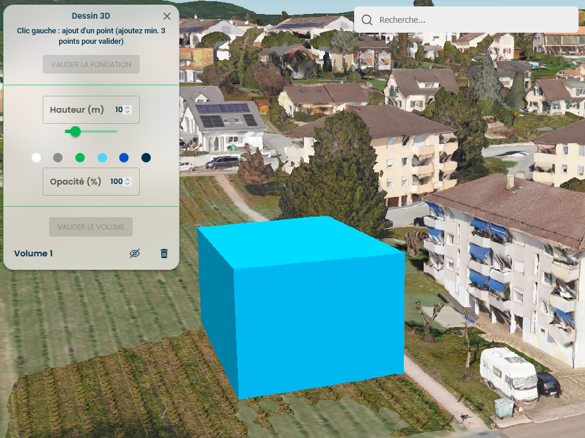Select the light blue color swatch
Viewport: 585px width, 438px height.
click(102, 158)
